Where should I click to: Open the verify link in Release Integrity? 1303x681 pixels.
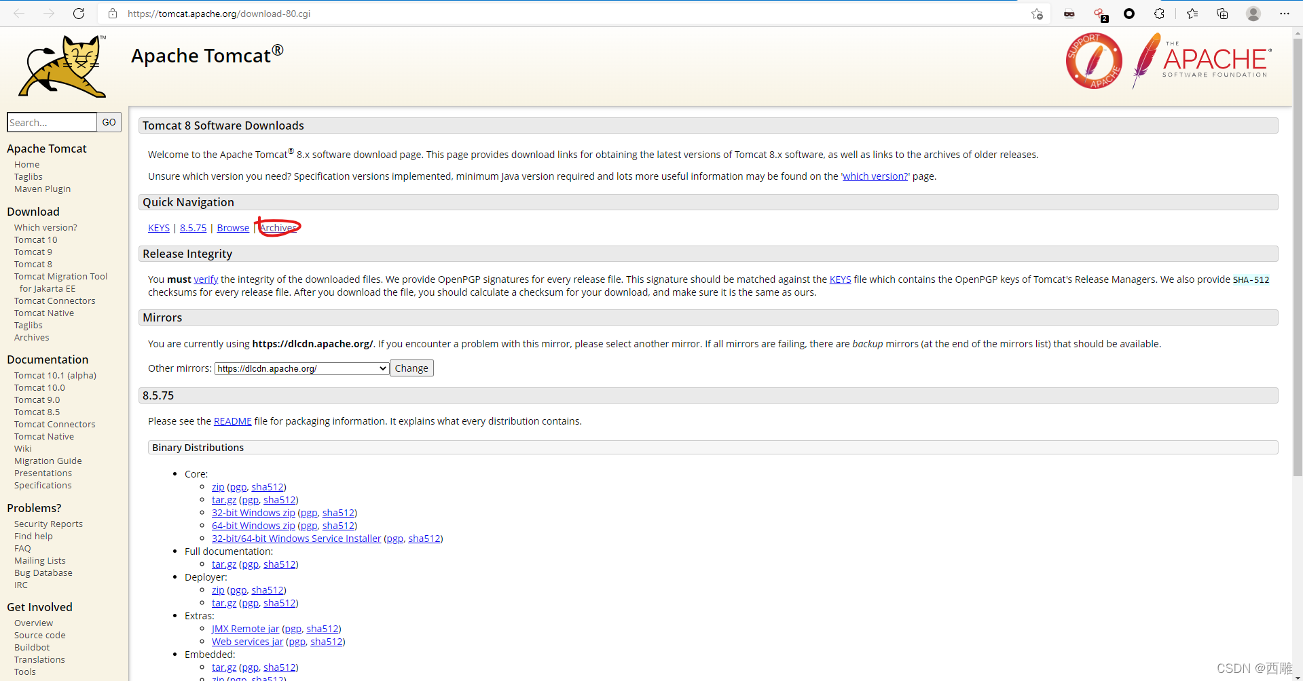coord(206,279)
